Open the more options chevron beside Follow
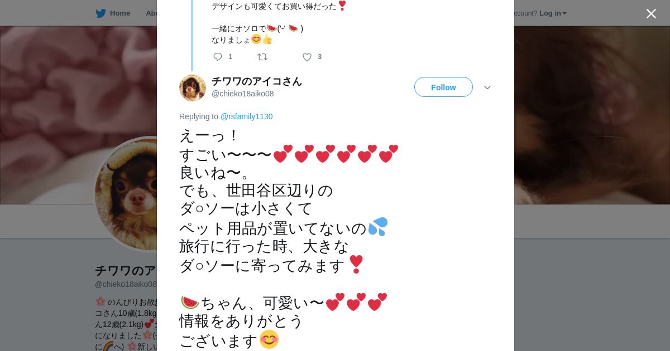 point(487,87)
